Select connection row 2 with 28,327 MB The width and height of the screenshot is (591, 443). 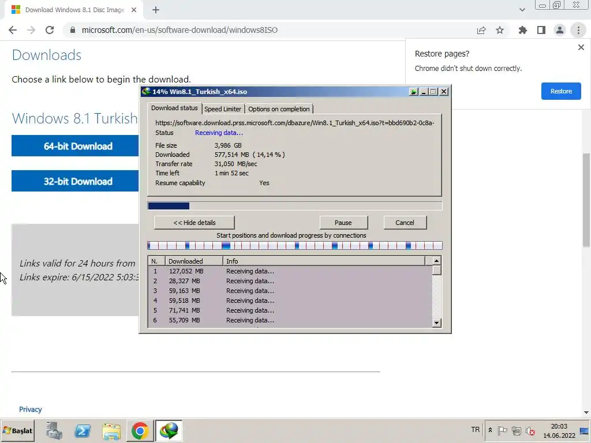[290, 281]
